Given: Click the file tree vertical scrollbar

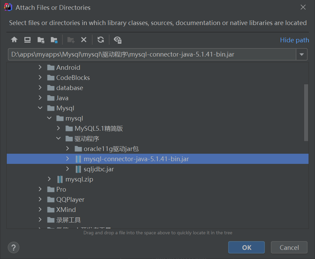Looking at the screenshot, I should click(306, 113).
